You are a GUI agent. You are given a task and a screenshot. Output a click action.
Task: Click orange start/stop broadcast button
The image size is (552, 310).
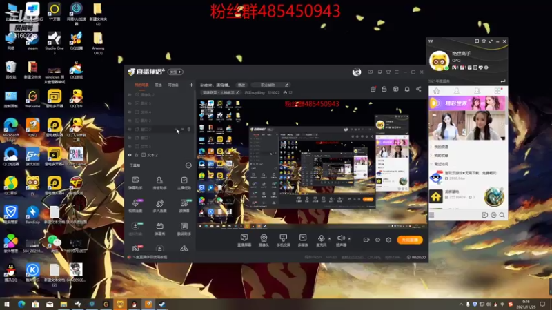pos(410,240)
